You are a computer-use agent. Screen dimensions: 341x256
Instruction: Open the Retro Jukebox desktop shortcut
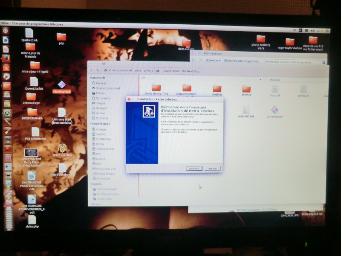click(x=62, y=150)
